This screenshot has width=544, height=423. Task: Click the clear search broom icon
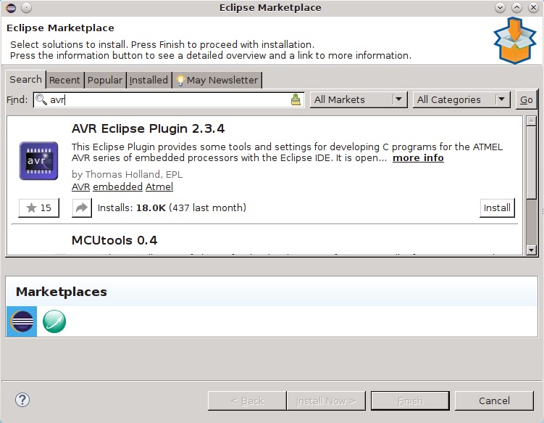296,99
